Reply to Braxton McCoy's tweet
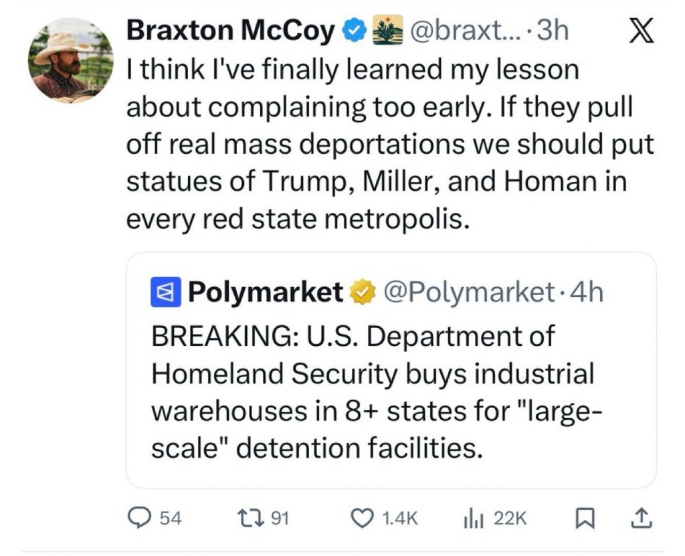685x556 pixels. [138, 517]
